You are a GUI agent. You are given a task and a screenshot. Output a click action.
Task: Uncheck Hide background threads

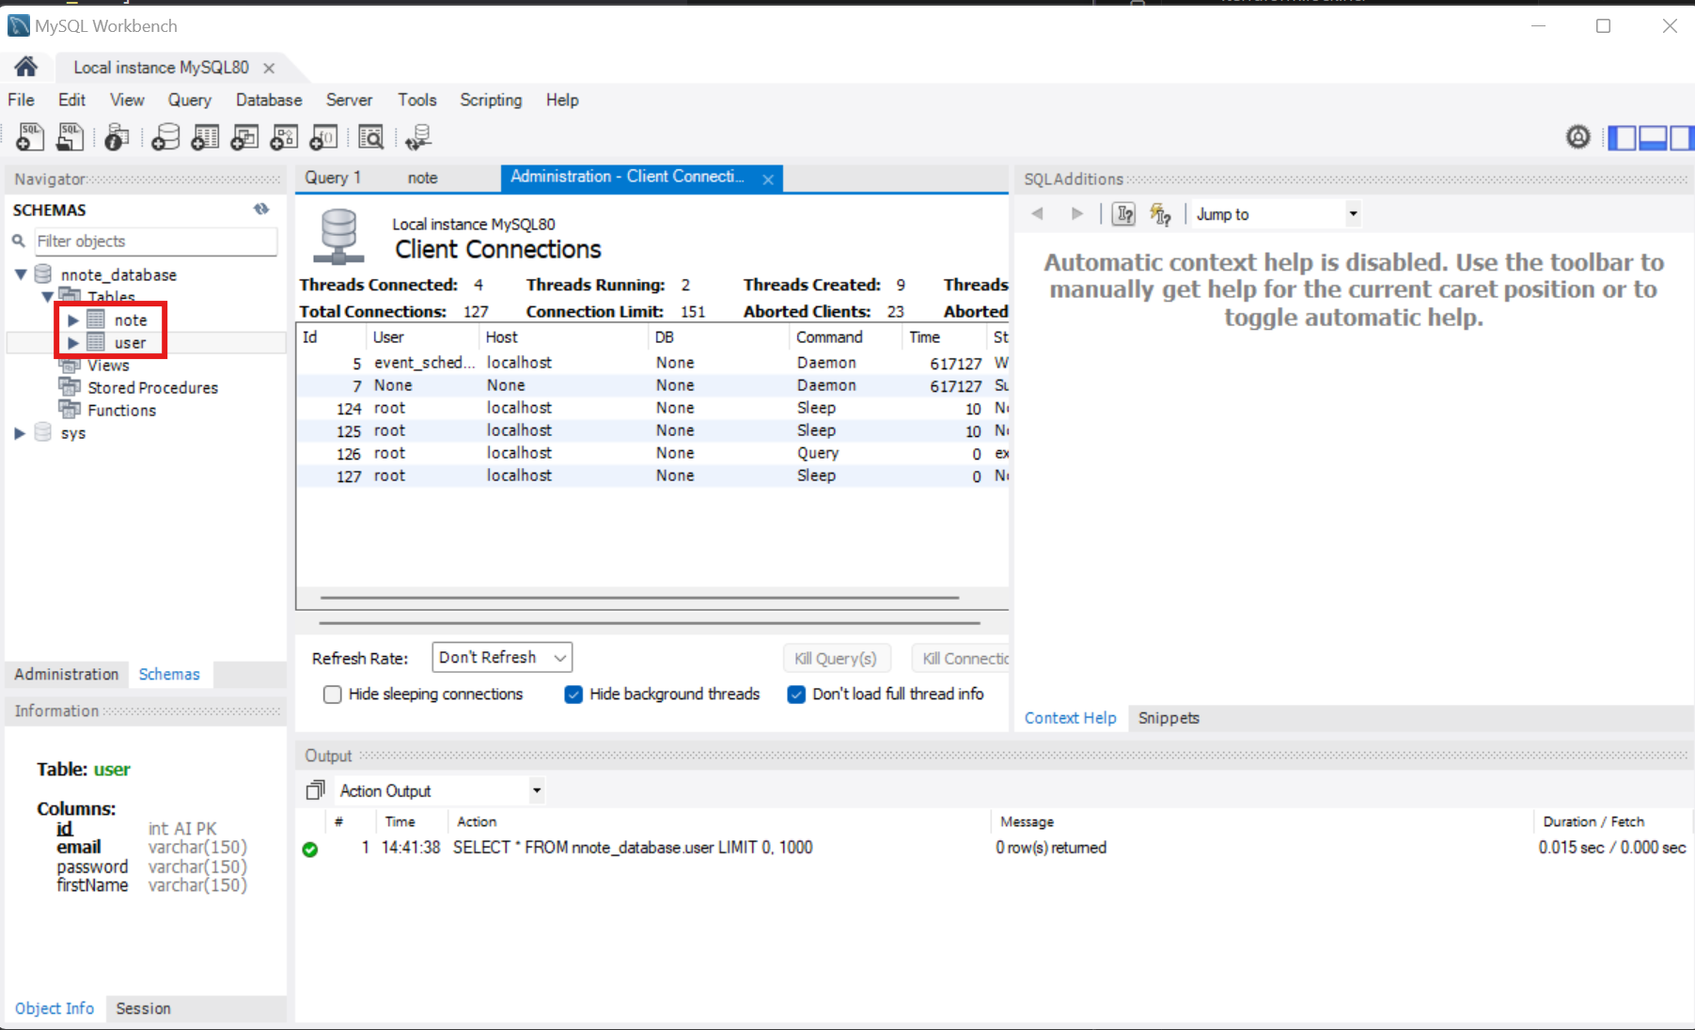pyautogui.click(x=573, y=694)
